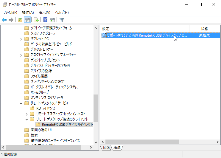221x158 pixels.
Task: Select RemoteFX USB デバイス リダイレクト folder
Action: 67,125
